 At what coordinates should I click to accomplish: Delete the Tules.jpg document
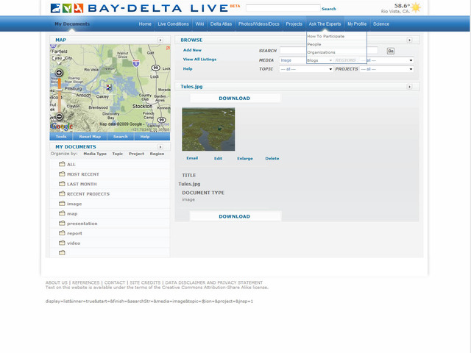[272, 159]
